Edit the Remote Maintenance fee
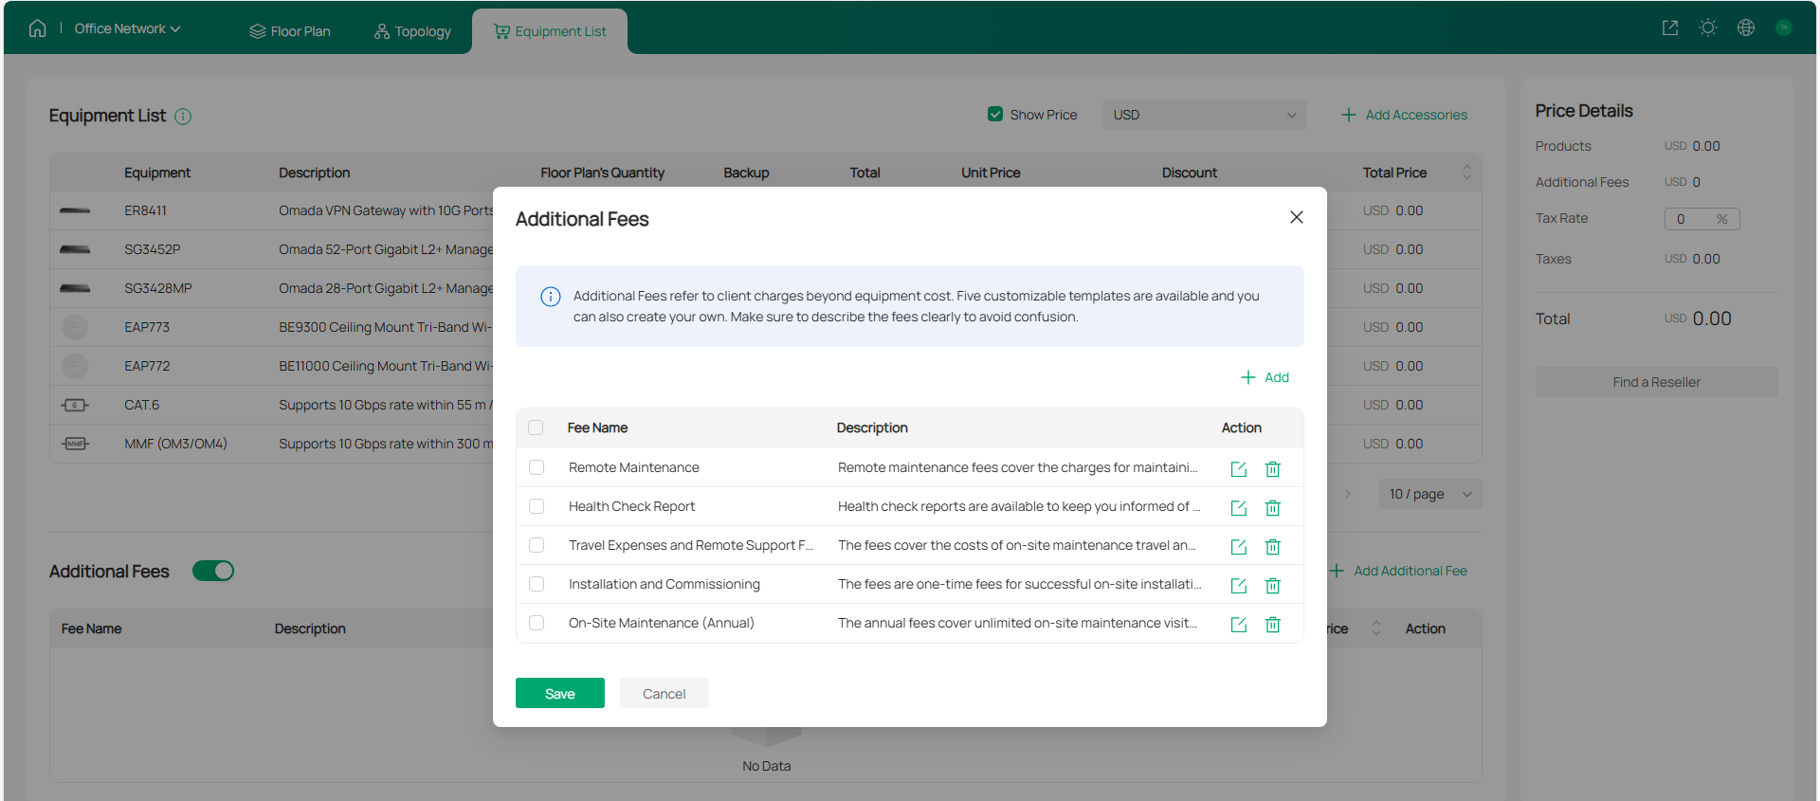Viewport: 1820px width, 801px height. pyautogui.click(x=1238, y=469)
